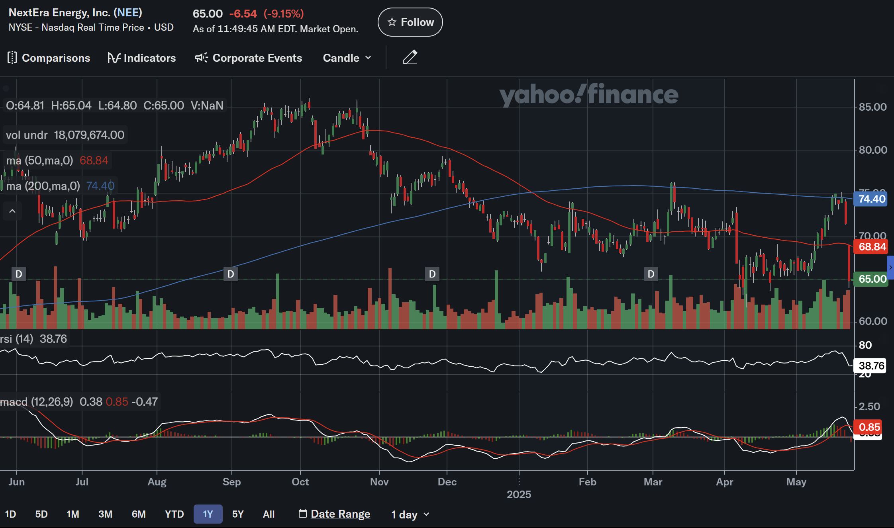
Task: Click the late-November dividend D marker
Action: [x=432, y=274]
